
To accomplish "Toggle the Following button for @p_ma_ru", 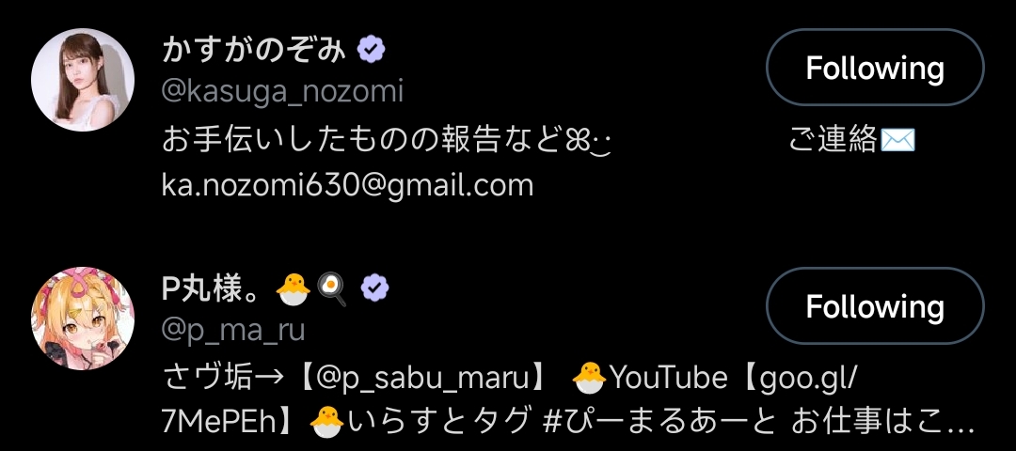I will (875, 305).
